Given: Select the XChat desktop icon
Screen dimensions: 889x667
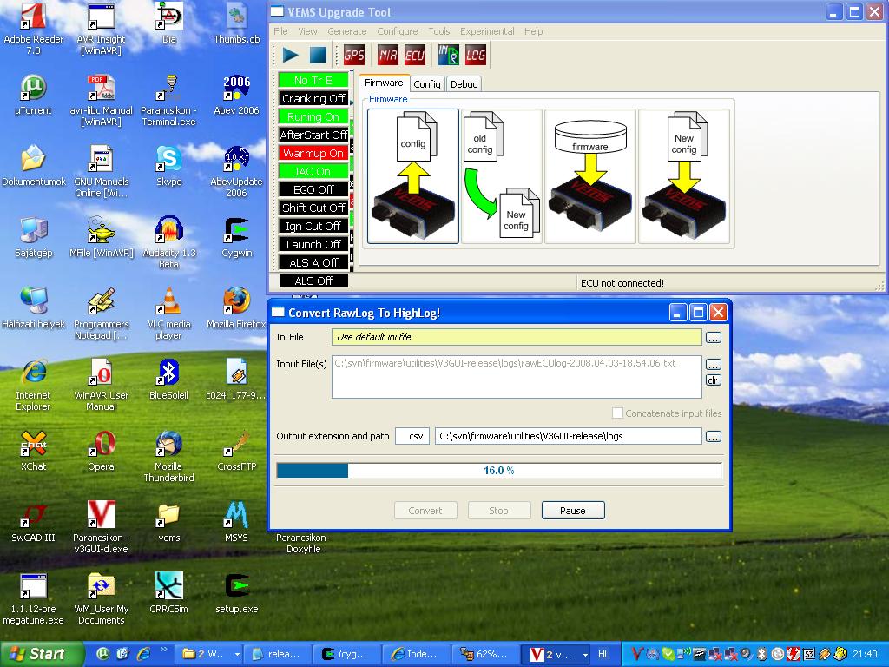Looking at the screenshot, I should pos(34,451).
